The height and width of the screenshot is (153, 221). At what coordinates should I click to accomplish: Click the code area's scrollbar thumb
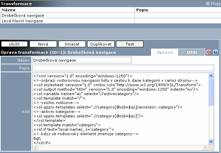[x=211, y=92]
